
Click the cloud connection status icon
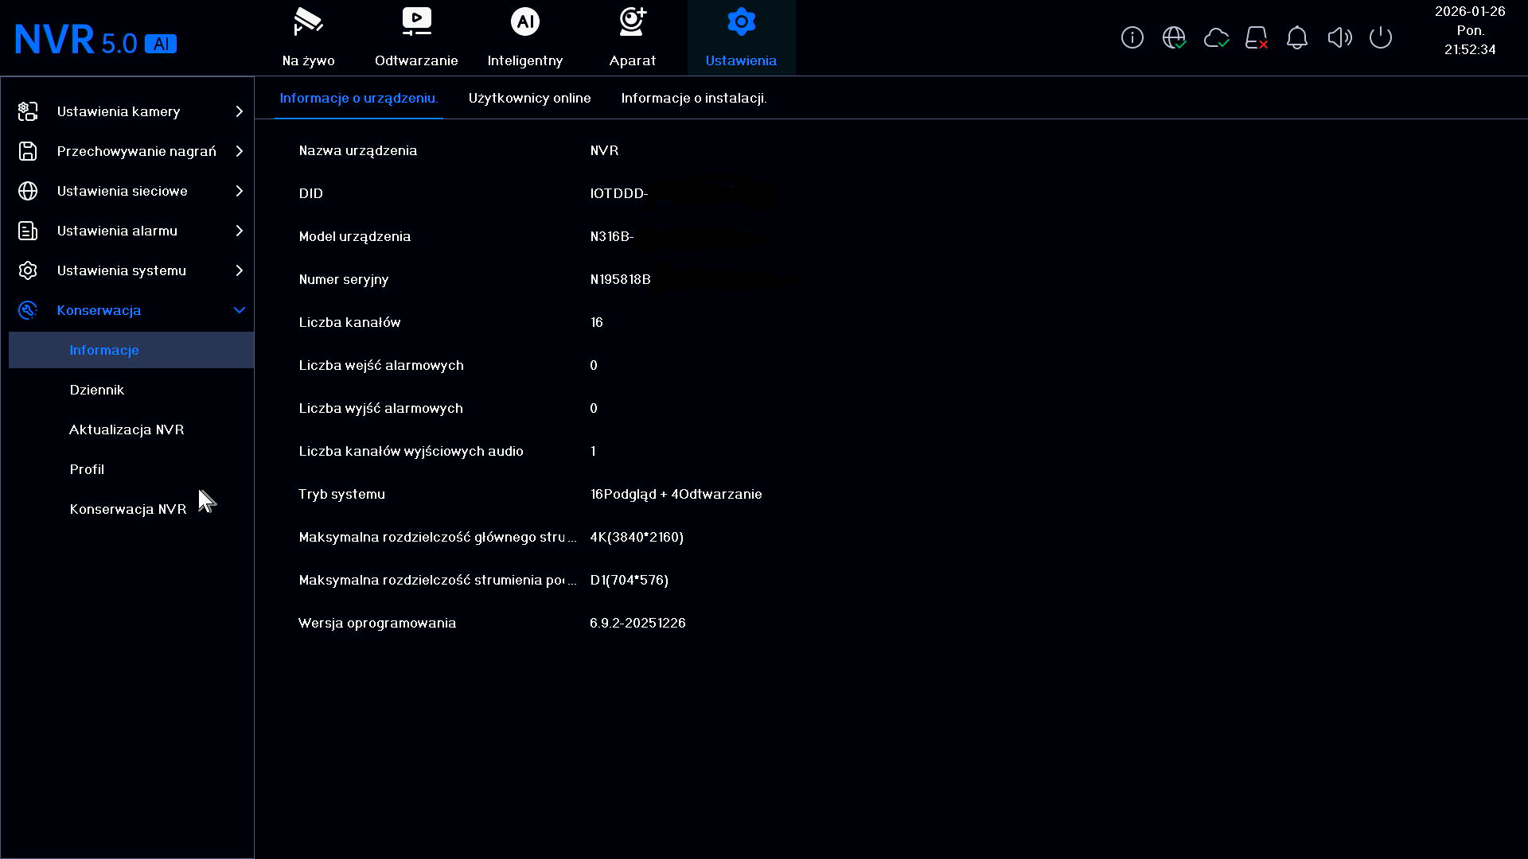(1216, 37)
